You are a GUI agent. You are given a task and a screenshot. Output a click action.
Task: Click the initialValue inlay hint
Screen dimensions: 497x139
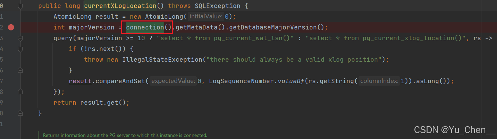(x=207, y=17)
